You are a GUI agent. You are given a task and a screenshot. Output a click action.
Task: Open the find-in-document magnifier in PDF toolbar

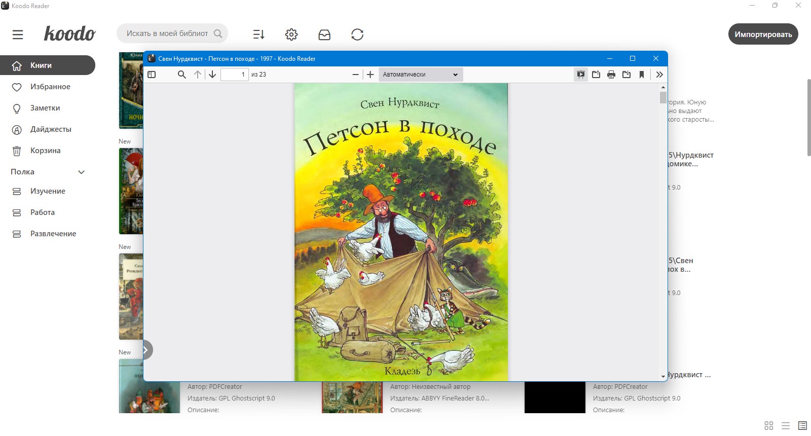click(181, 75)
